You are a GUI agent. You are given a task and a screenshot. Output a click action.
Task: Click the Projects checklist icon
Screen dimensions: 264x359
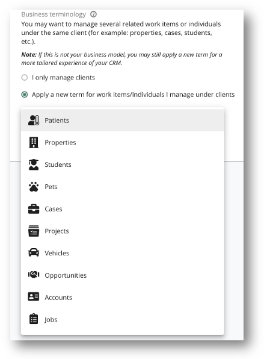pyautogui.click(x=34, y=231)
